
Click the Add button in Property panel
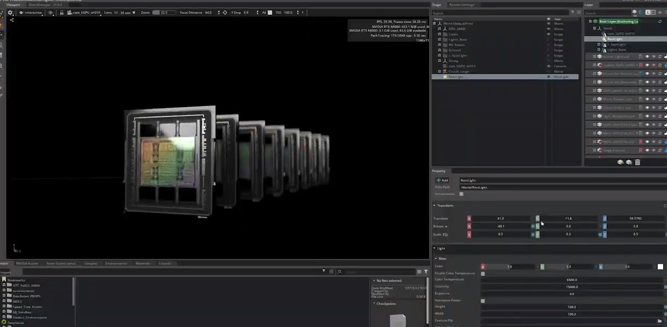click(x=442, y=180)
